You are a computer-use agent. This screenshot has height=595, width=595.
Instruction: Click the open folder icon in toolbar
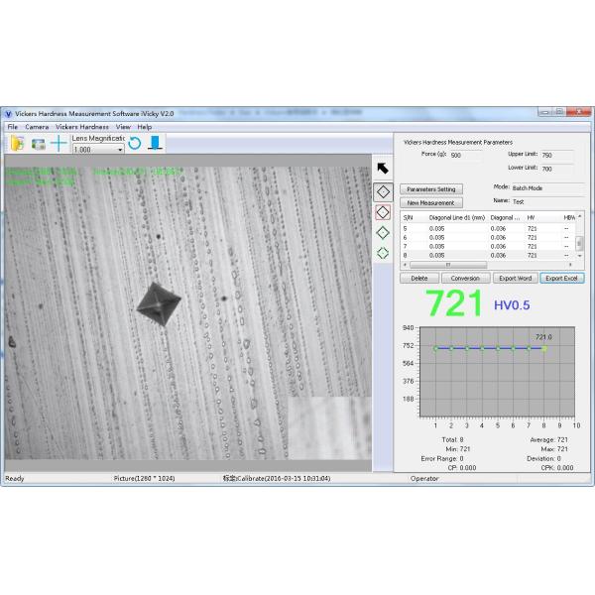pos(17,144)
